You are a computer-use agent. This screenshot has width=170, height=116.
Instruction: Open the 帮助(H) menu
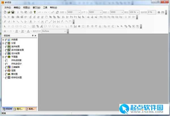click(x=54, y=8)
